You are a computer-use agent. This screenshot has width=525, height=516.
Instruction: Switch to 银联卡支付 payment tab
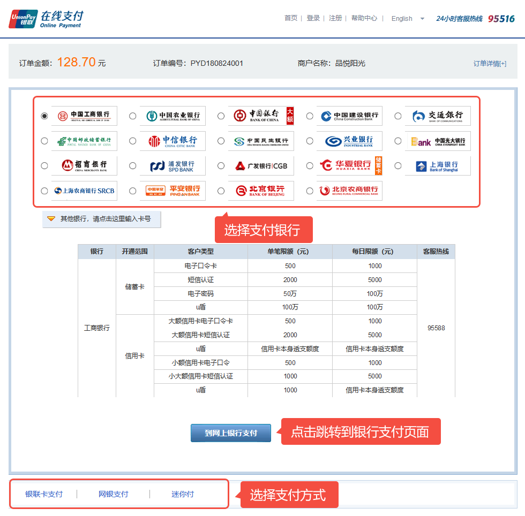pyautogui.click(x=44, y=494)
